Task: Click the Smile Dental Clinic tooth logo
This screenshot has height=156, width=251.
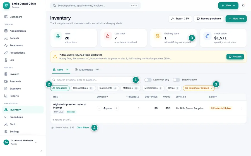Action: pyautogui.click(x=6, y=6)
